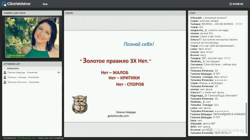
Task: Click the slide line Нет – ЖАЛОБ
Action: [x=114, y=73]
